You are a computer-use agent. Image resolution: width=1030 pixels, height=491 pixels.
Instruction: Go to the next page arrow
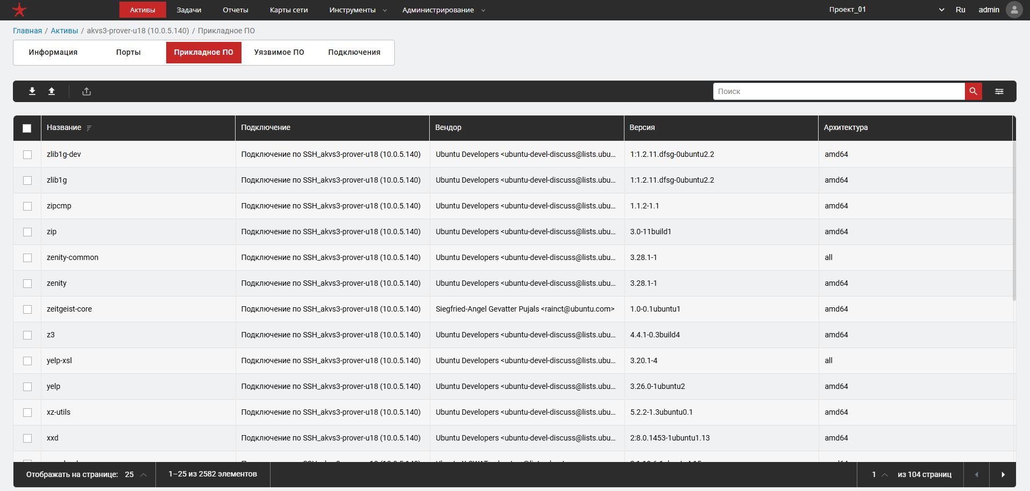[x=1003, y=474]
